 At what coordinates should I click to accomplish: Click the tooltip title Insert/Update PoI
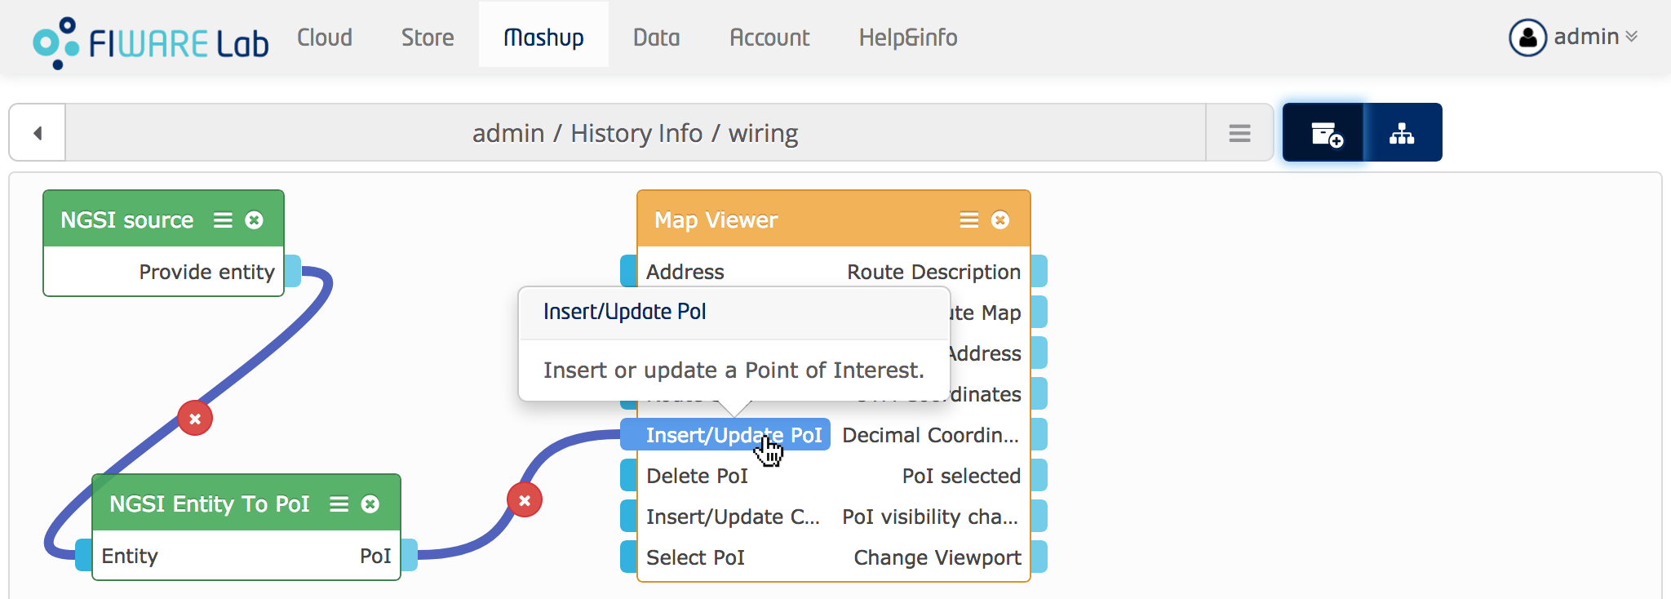click(x=625, y=312)
